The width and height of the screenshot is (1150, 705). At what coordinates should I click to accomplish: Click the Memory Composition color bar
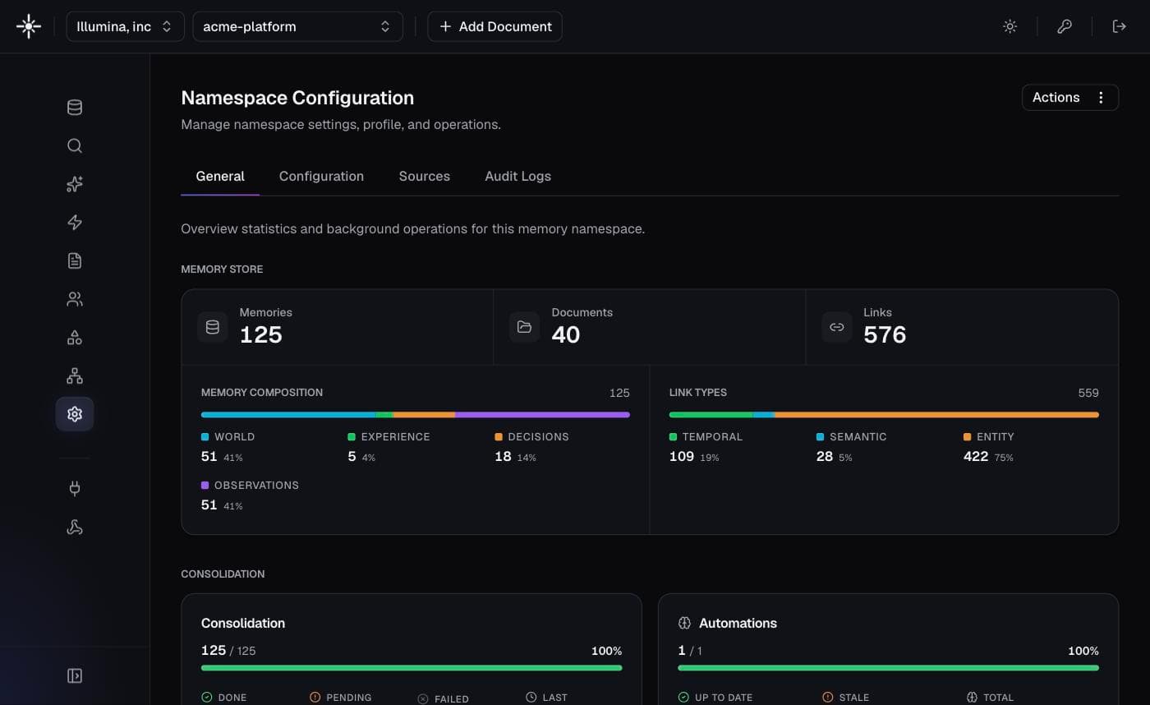coord(416,415)
